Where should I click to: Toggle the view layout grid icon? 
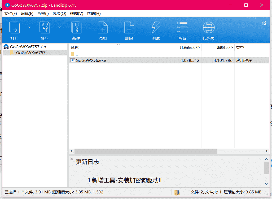pos(264,23)
